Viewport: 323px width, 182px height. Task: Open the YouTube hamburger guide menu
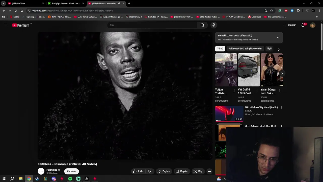coord(6,25)
